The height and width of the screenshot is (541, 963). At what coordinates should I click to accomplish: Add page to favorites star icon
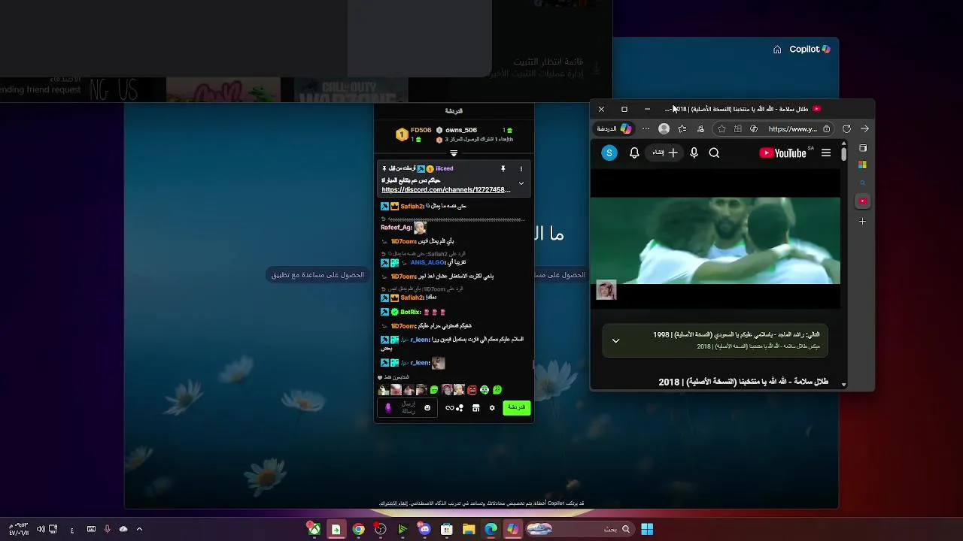(x=721, y=129)
